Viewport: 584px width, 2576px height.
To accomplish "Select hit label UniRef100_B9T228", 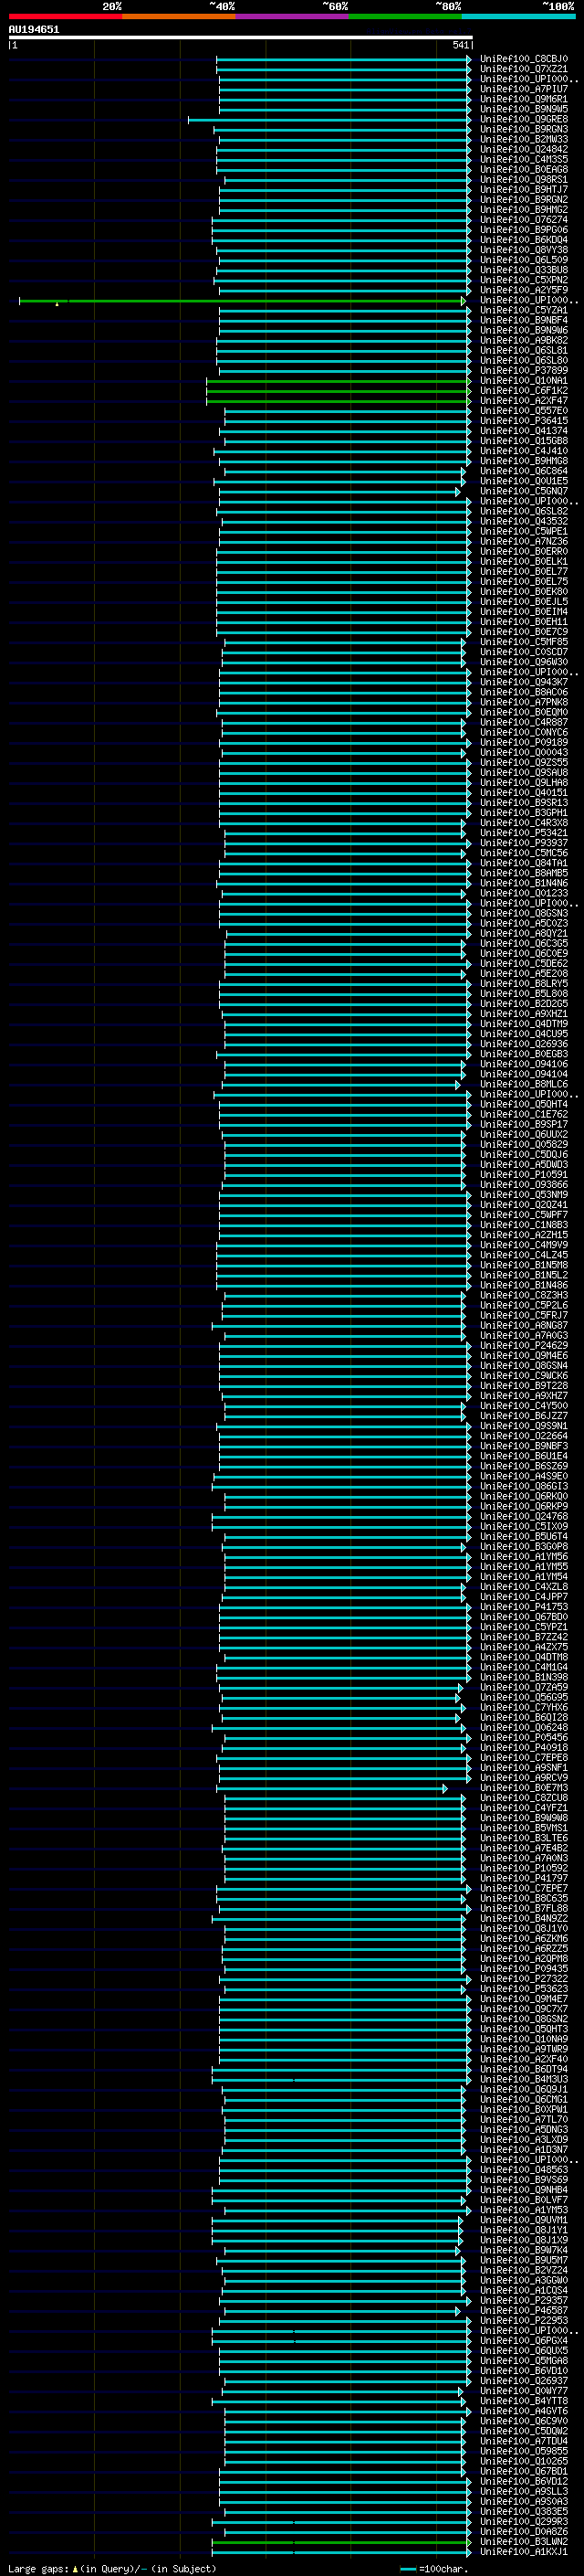I will point(523,1385).
